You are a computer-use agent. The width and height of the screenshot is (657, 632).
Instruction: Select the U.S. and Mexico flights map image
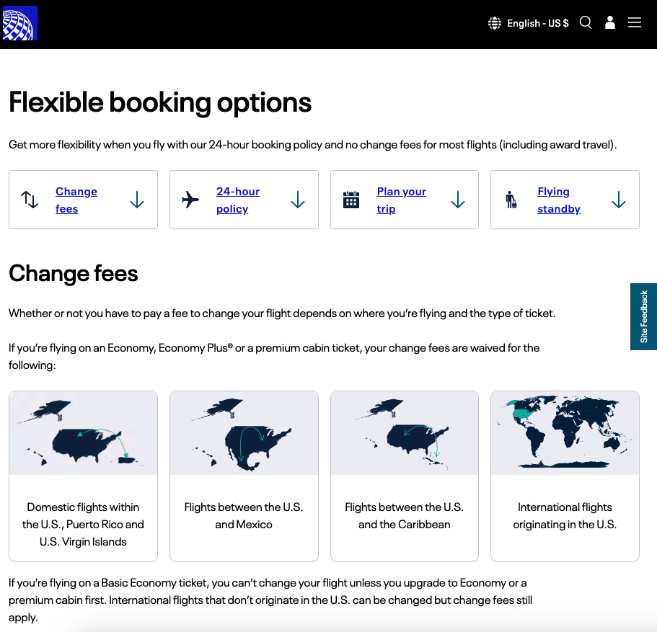[244, 432]
